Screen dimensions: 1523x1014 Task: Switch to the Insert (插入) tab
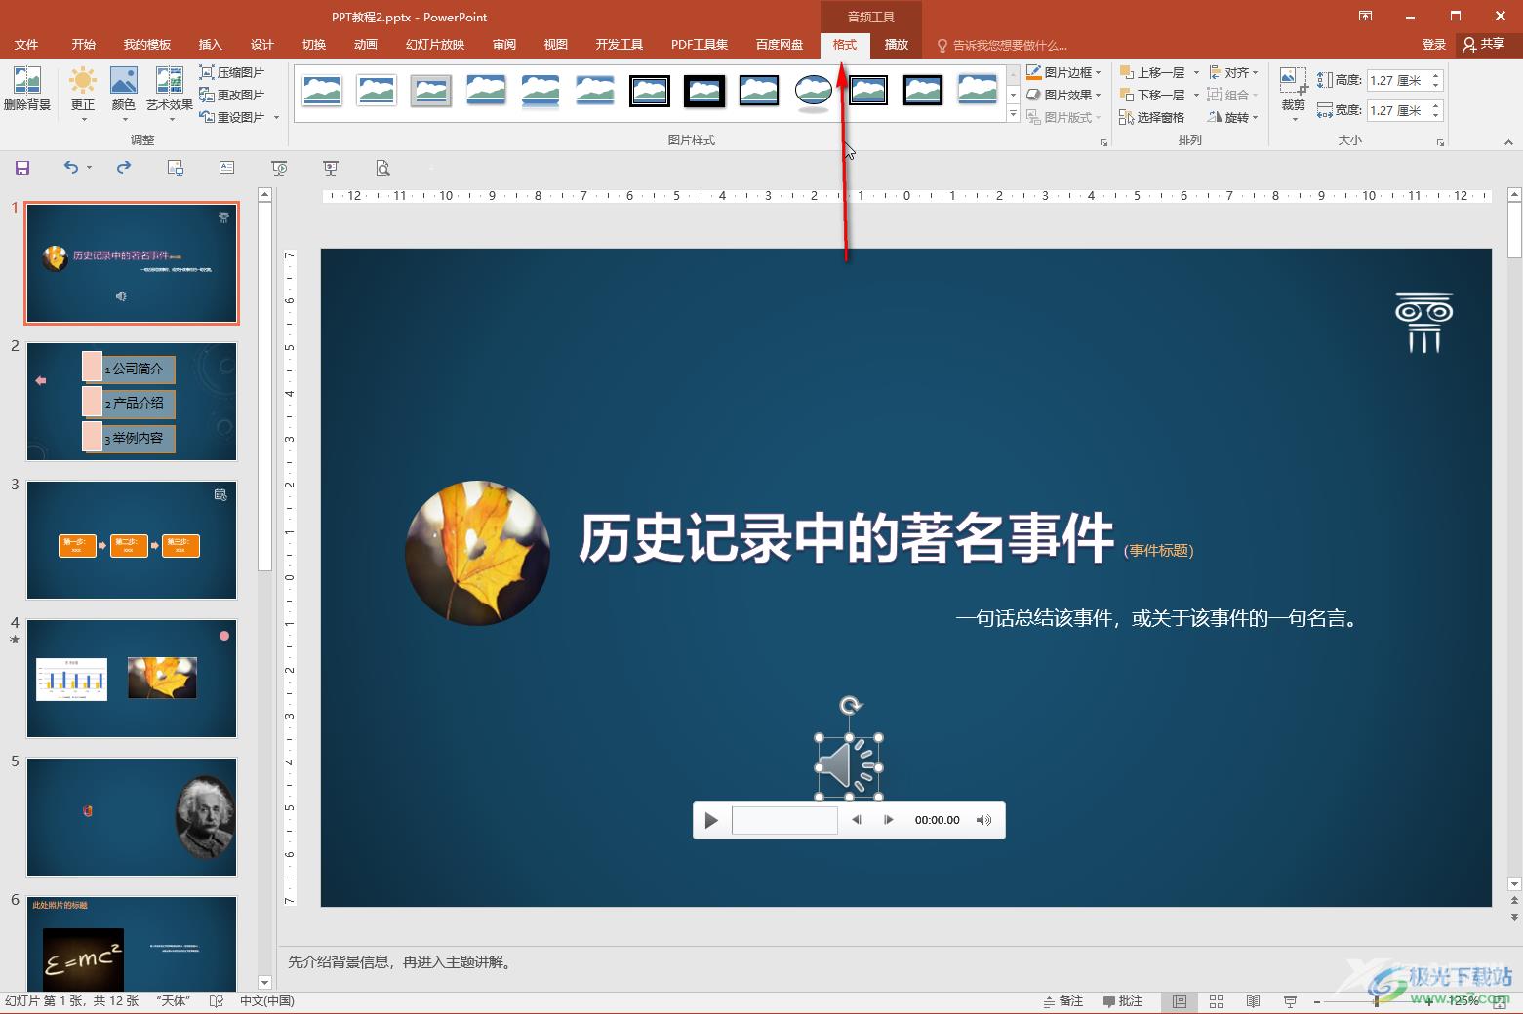click(211, 45)
